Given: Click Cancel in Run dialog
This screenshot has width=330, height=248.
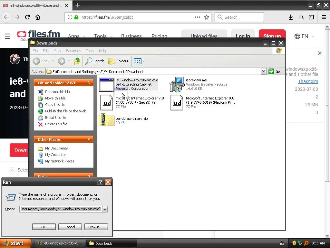Looking at the screenshot, I should [70, 227].
